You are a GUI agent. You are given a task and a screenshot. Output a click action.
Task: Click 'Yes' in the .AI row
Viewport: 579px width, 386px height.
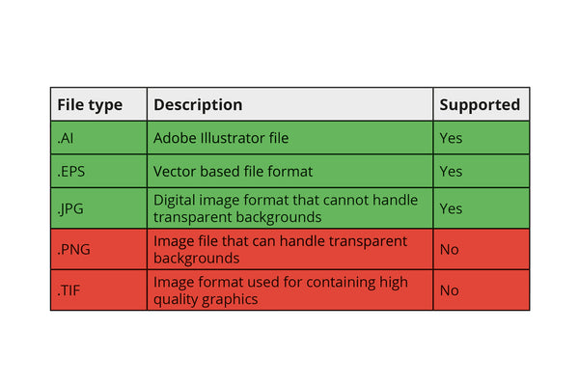pyautogui.click(x=451, y=138)
